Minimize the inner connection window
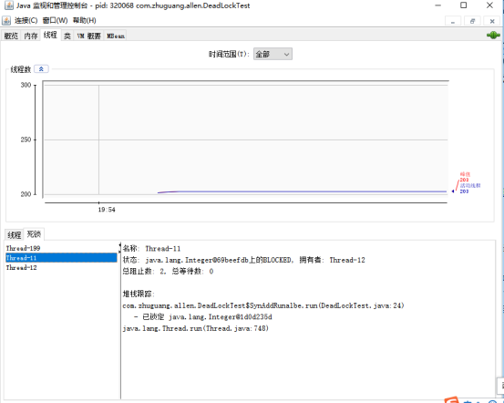504x403 pixels. 453,21
